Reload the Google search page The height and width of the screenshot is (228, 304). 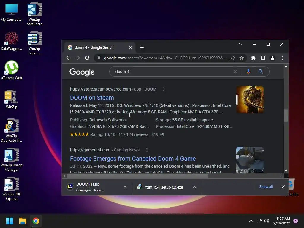point(87,58)
